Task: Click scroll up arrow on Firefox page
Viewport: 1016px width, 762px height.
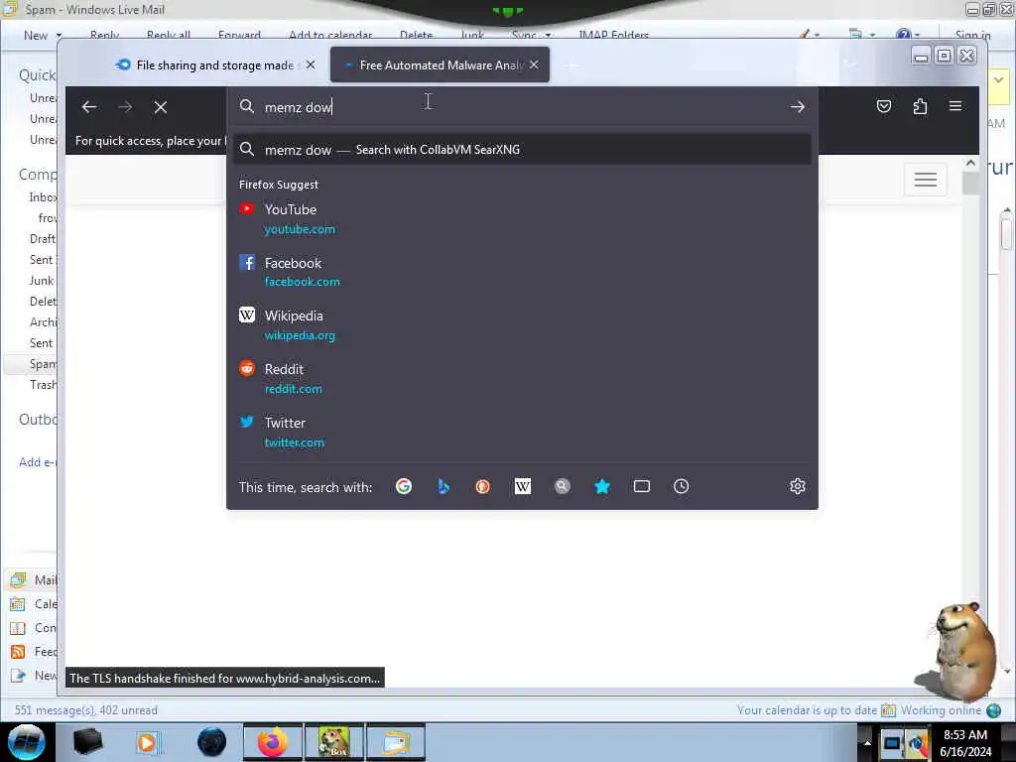Action: pyautogui.click(x=970, y=164)
